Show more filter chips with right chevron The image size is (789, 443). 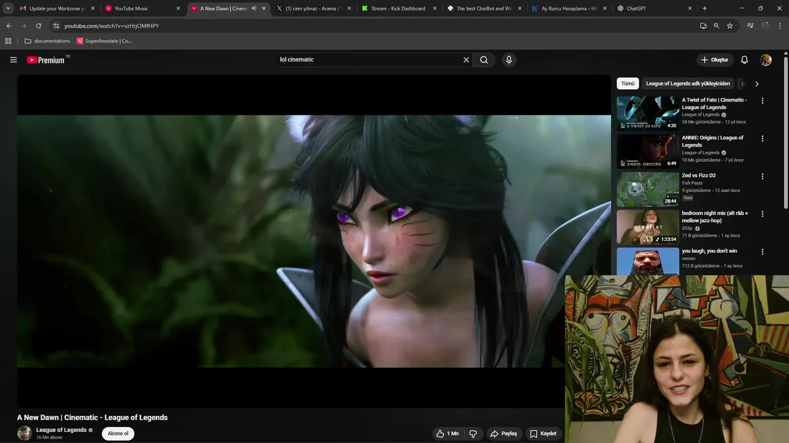(x=757, y=84)
